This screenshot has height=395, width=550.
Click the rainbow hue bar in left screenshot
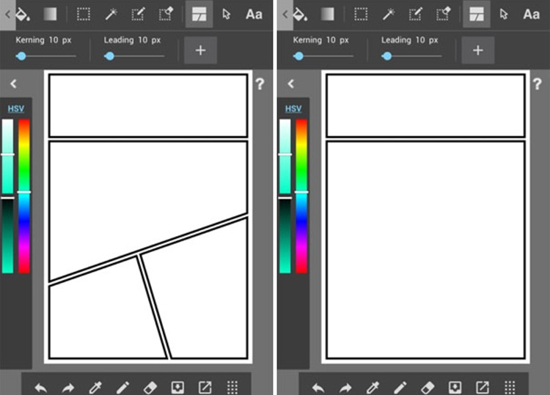(x=24, y=196)
